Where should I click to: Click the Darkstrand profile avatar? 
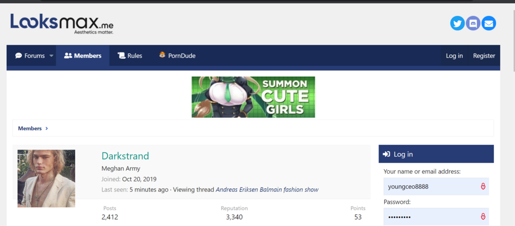[x=46, y=178]
